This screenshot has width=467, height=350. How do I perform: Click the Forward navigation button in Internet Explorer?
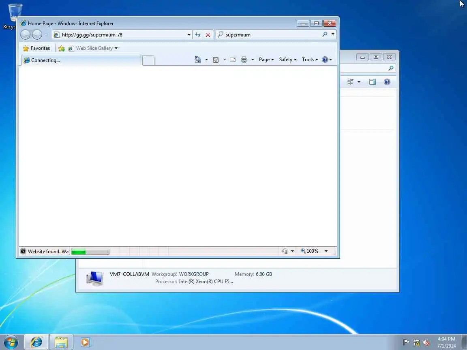tap(37, 35)
